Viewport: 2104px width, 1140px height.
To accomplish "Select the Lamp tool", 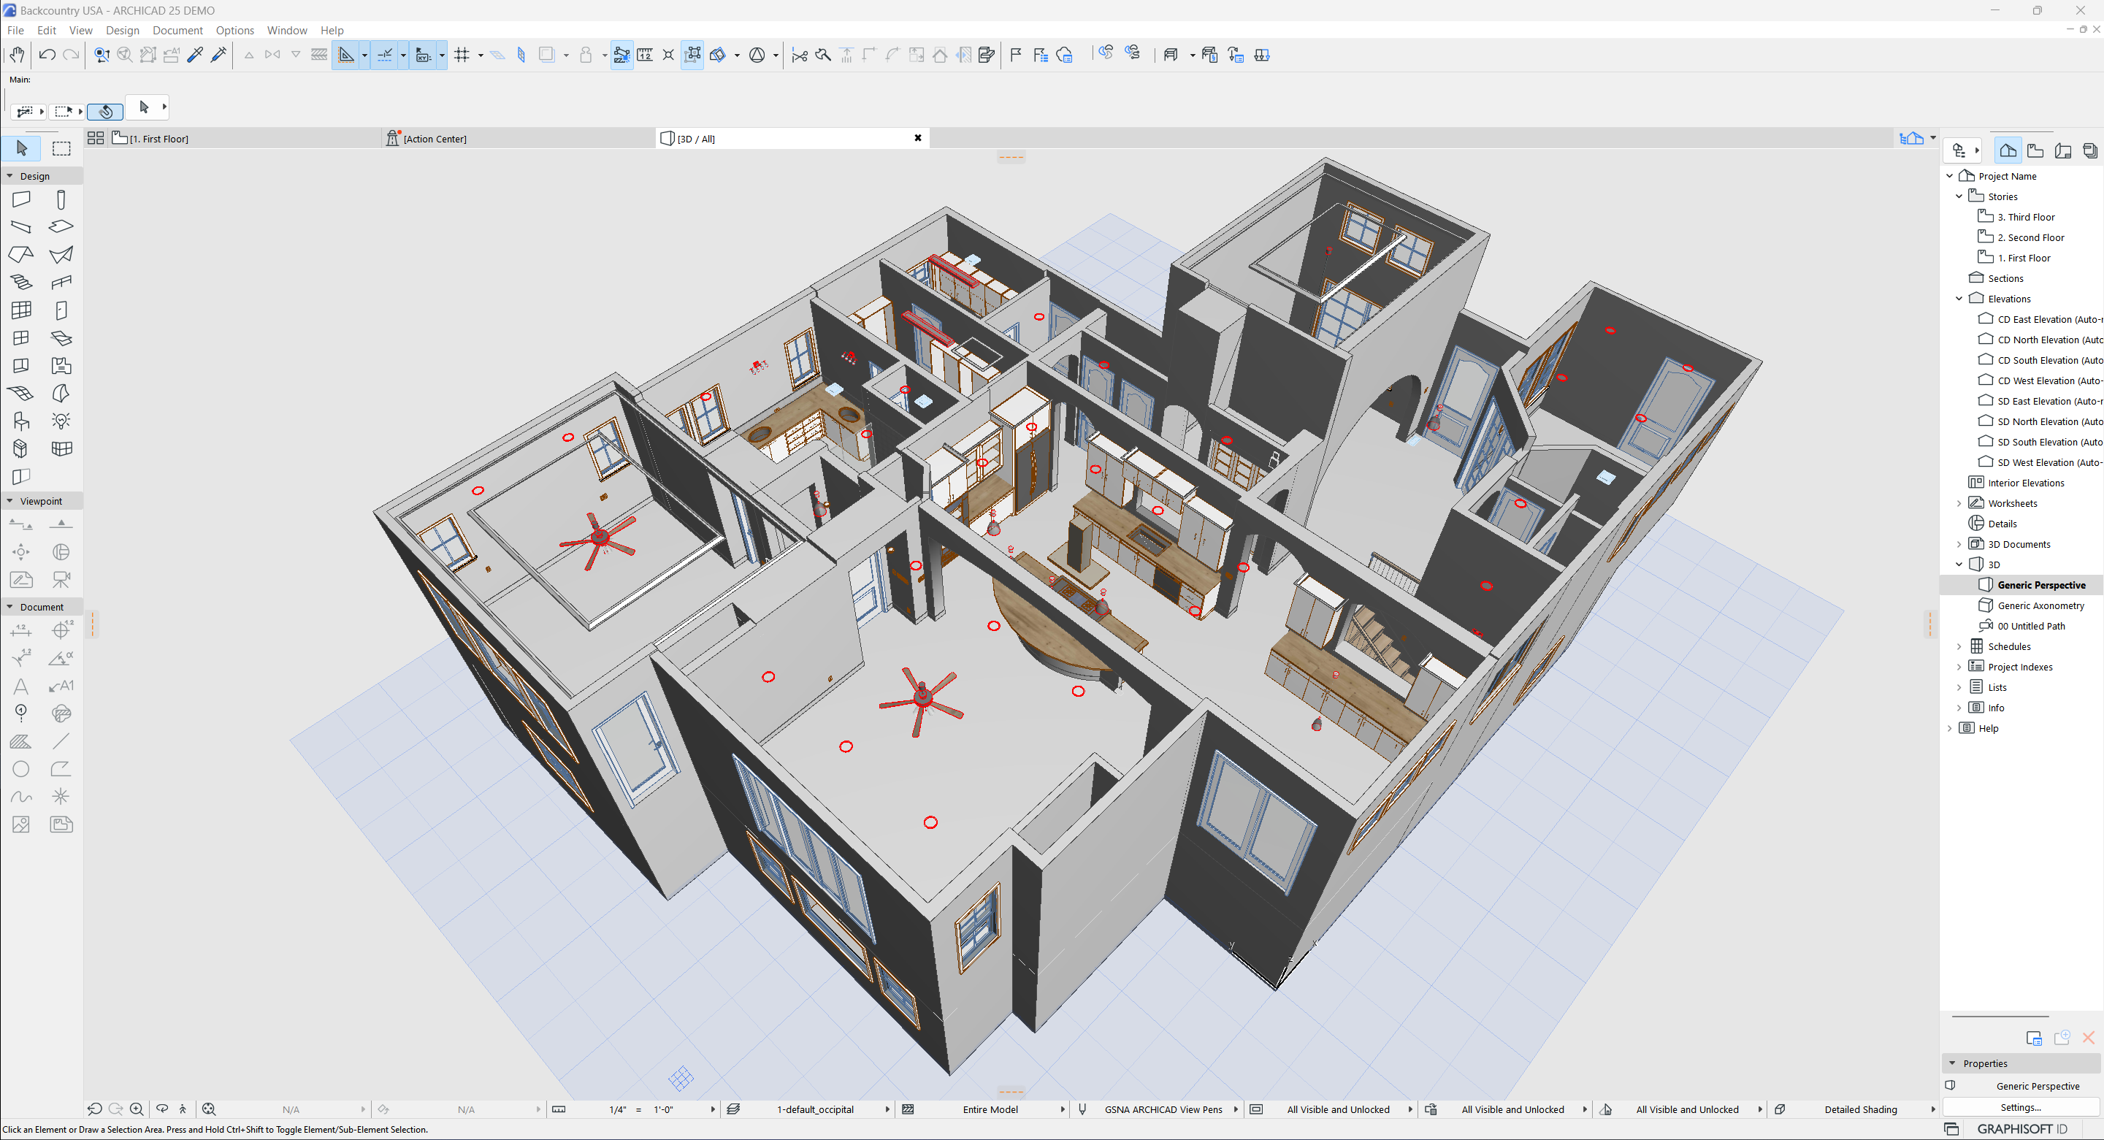I will 61,421.
